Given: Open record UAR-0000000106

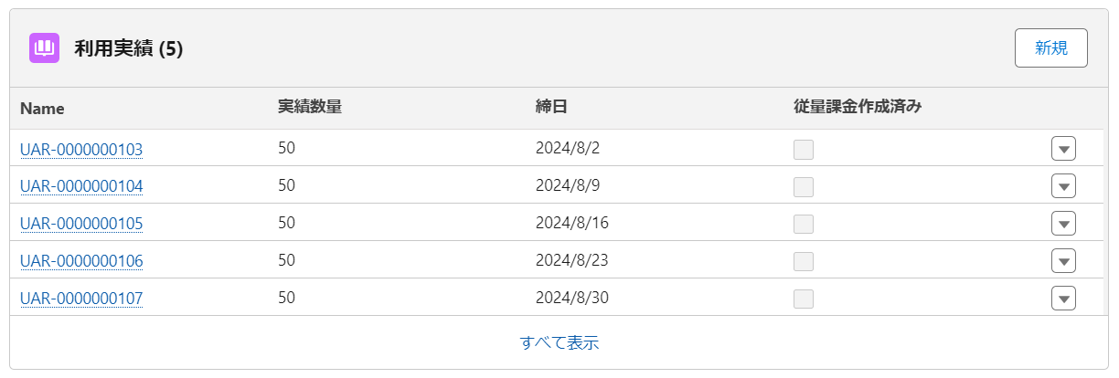Looking at the screenshot, I should click(81, 261).
